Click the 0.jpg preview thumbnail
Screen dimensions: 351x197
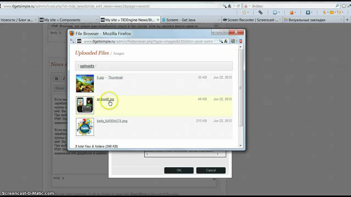(x=85, y=83)
